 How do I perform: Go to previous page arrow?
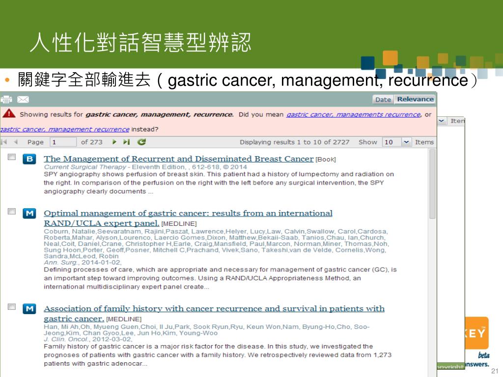tap(15, 142)
